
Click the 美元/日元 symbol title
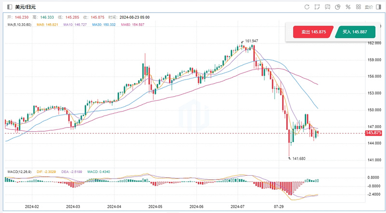pos(26,7)
